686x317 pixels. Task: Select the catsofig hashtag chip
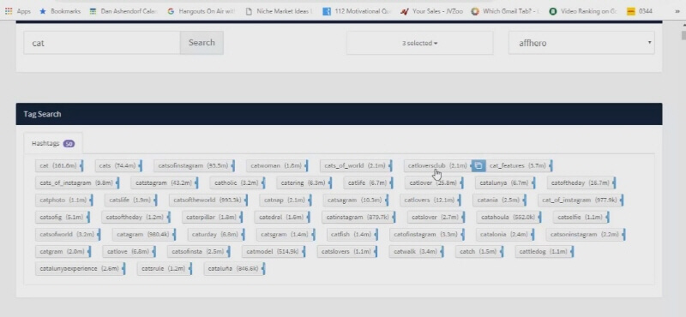[63, 217]
